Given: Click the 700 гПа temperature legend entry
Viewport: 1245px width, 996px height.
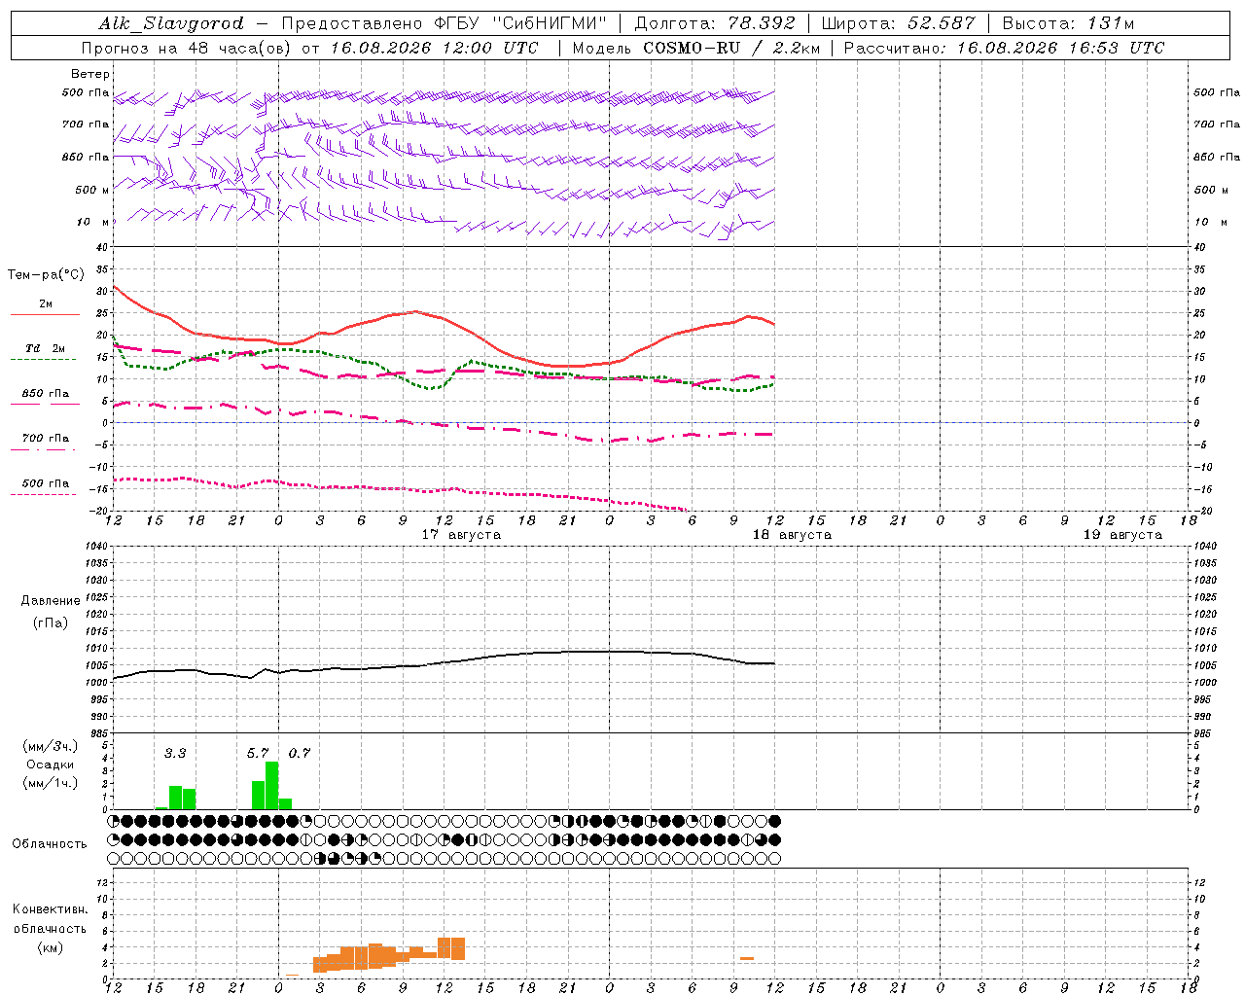Looking at the screenshot, I should coord(46,439).
